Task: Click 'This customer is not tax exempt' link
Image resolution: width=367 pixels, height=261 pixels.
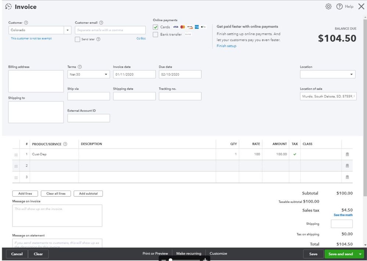Action: pyautogui.click(x=31, y=38)
